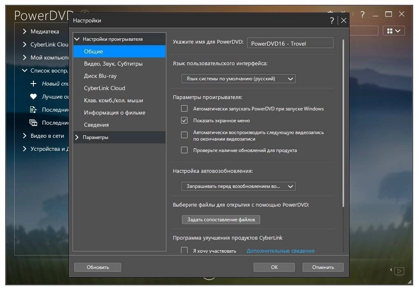The height and width of the screenshot is (293, 420).
Task: Collapse the Список воспр. playlist group
Action: point(24,70)
